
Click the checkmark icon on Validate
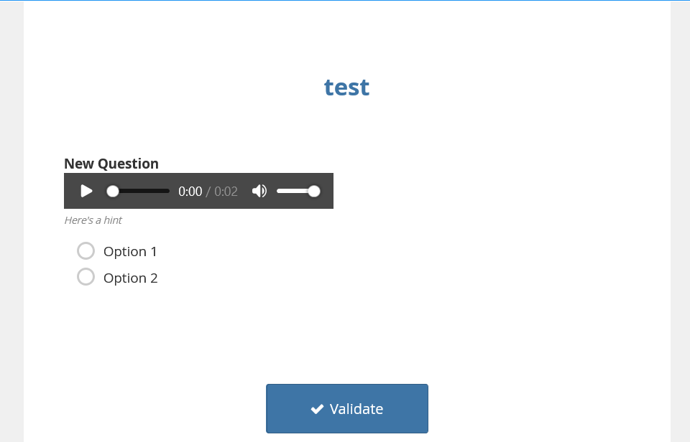coord(317,409)
